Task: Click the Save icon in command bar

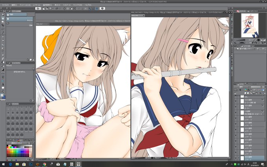Action: pyautogui.click(x=50, y=9)
